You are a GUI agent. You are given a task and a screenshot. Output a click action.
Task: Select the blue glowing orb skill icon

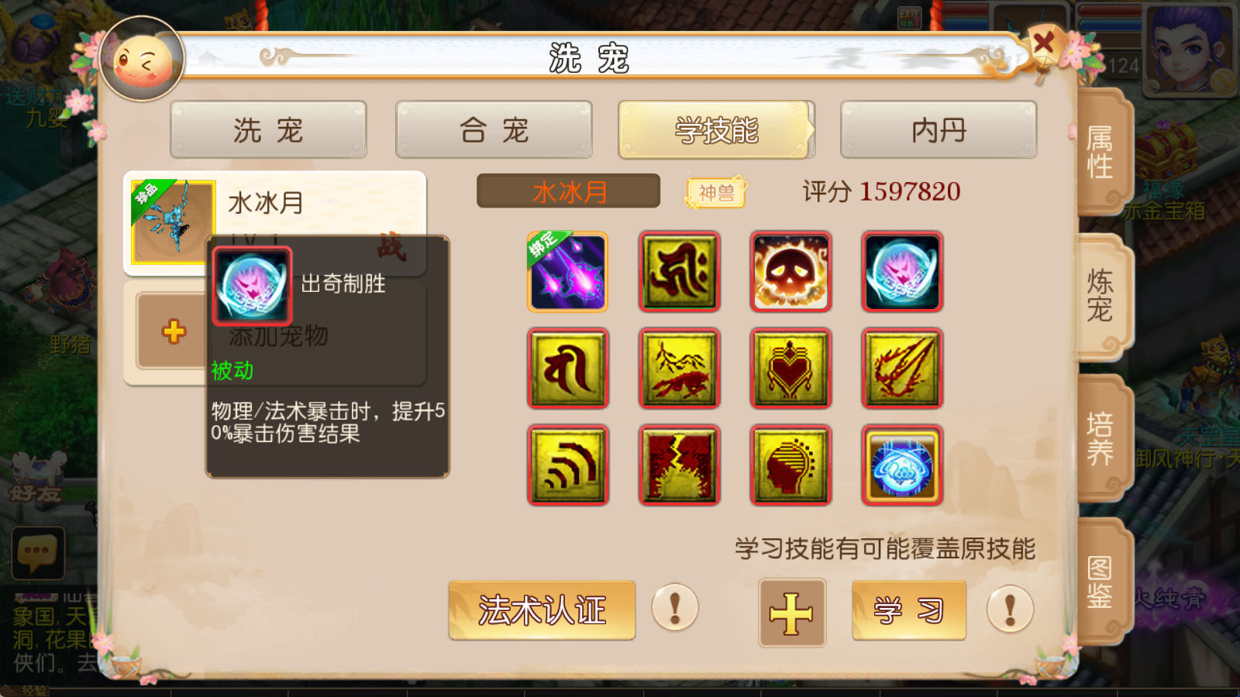tap(902, 465)
